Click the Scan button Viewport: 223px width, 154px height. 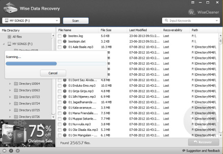[x=76, y=21]
